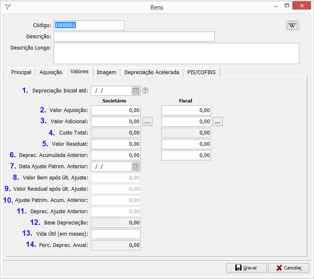Minimize the Bens window
This screenshot has height=279, width=314.
(x=276, y=6)
